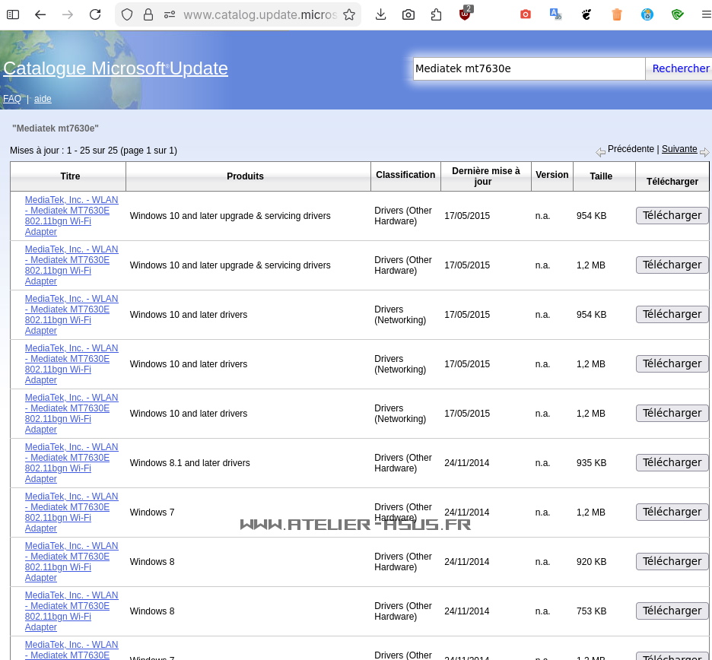
Task: Sort results by the Titre column header
Action: (x=70, y=176)
